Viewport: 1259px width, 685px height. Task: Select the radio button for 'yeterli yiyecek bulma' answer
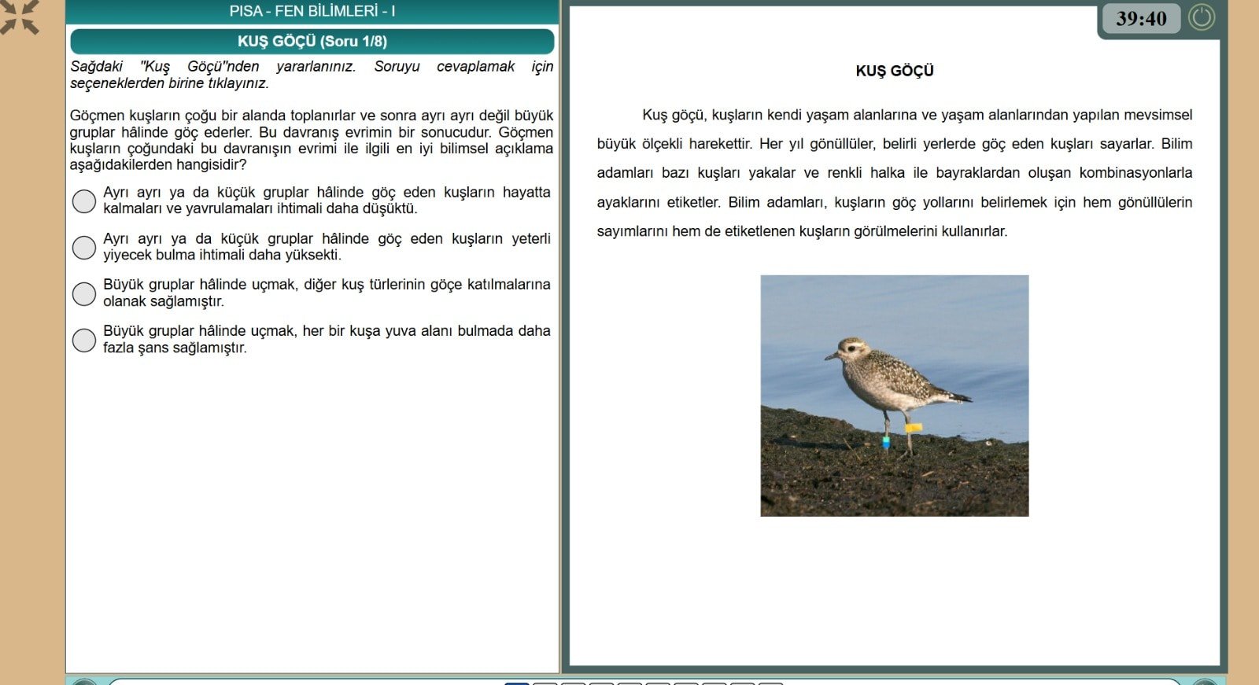83,247
